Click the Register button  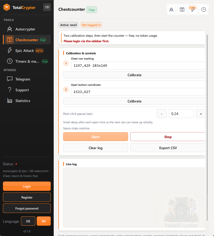point(27,197)
